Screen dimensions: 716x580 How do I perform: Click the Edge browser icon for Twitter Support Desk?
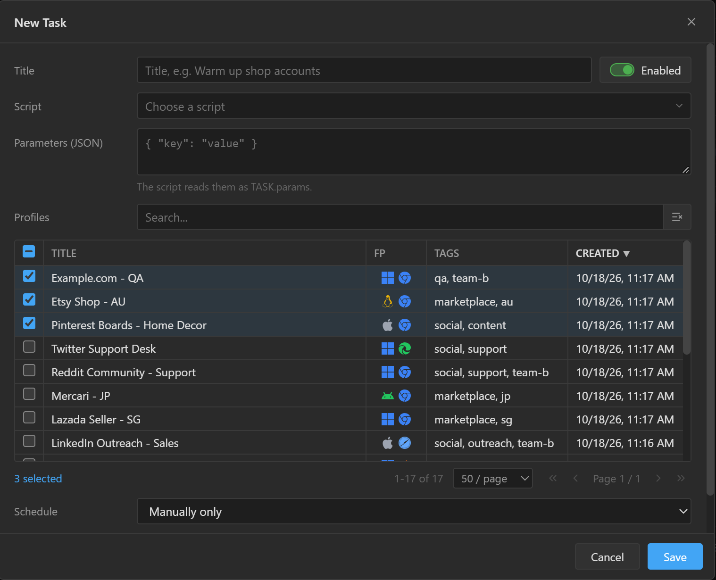[405, 348]
